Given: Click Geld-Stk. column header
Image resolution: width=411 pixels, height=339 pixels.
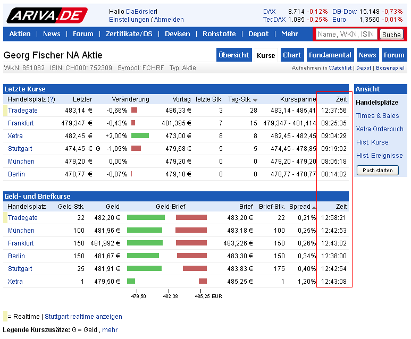Looking at the screenshot, I should click(71, 207).
